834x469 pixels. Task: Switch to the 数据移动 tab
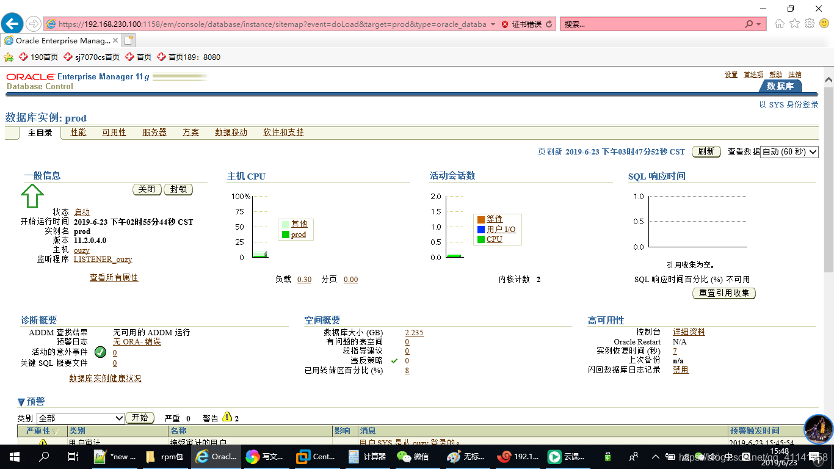(x=231, y=133)
